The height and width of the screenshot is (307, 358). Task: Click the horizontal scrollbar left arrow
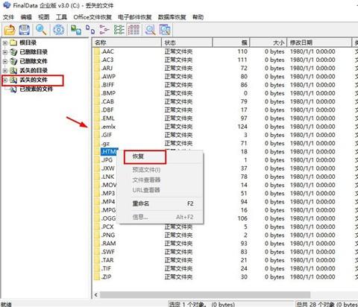(x=96, y=295)
